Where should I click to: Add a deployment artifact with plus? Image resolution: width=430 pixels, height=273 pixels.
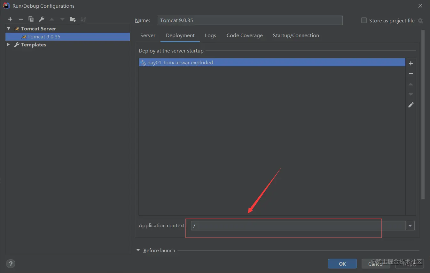pyautogui.click(x=411, y=63)
